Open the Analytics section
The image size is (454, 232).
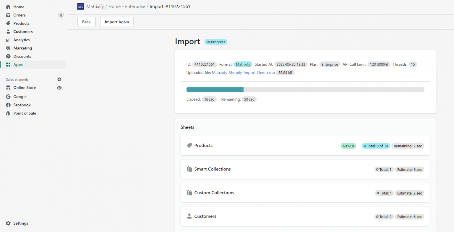(x=21, y=40)
